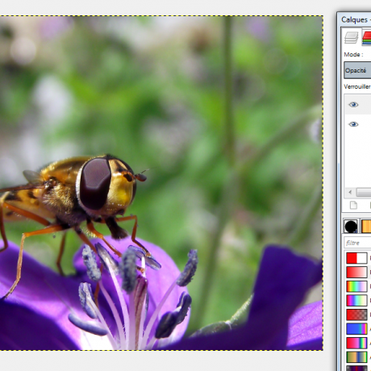Select the hard-edge red to white gradient

[x=356, y=258]
